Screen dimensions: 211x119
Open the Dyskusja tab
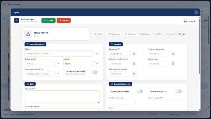(130, 34)
